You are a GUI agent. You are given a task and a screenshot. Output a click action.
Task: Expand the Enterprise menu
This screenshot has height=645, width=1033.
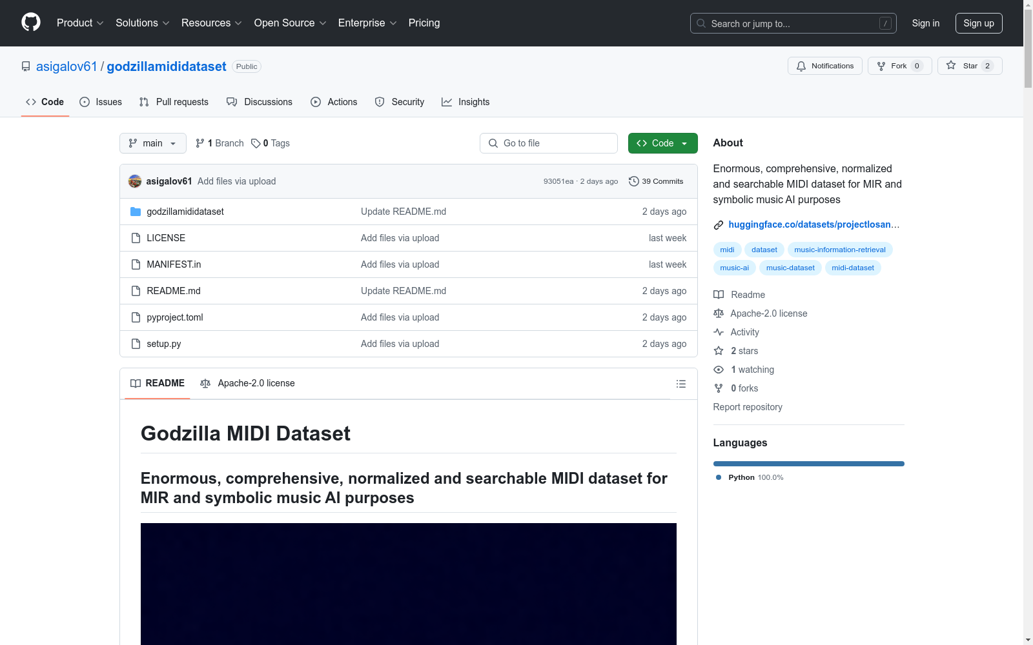tap(367, 23)
